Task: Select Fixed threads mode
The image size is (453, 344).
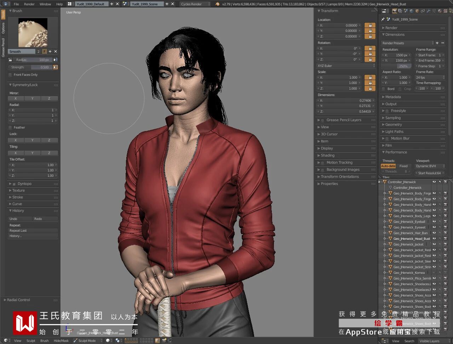Action: 404,166
